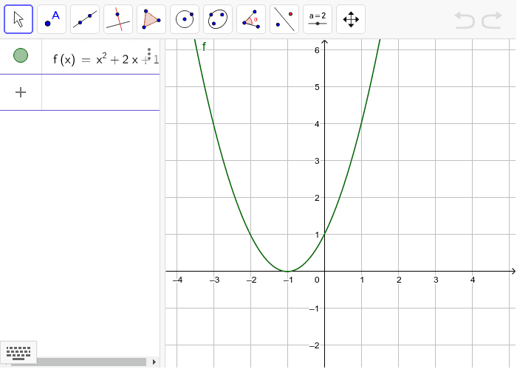This screenshot has width=517, height=369.
Task: Click the origin label 0
Action: coord(317,280)
